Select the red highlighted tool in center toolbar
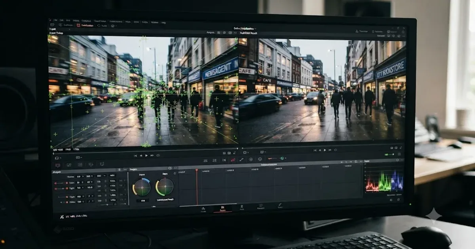 click(x=233, y=160)
